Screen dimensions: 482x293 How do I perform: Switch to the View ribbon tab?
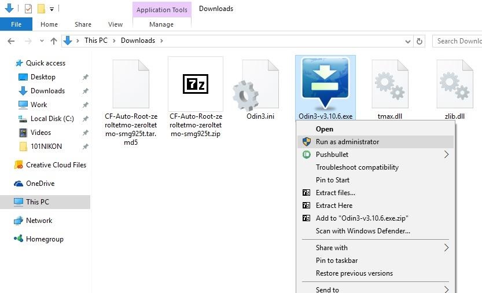tap(115, 24)
